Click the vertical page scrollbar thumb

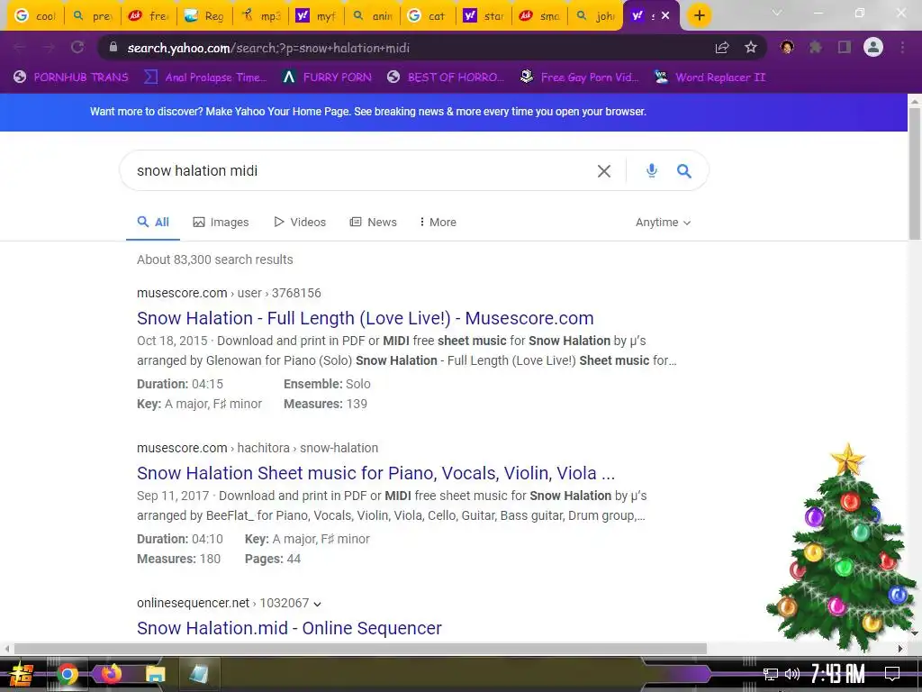tap(915, 172)
